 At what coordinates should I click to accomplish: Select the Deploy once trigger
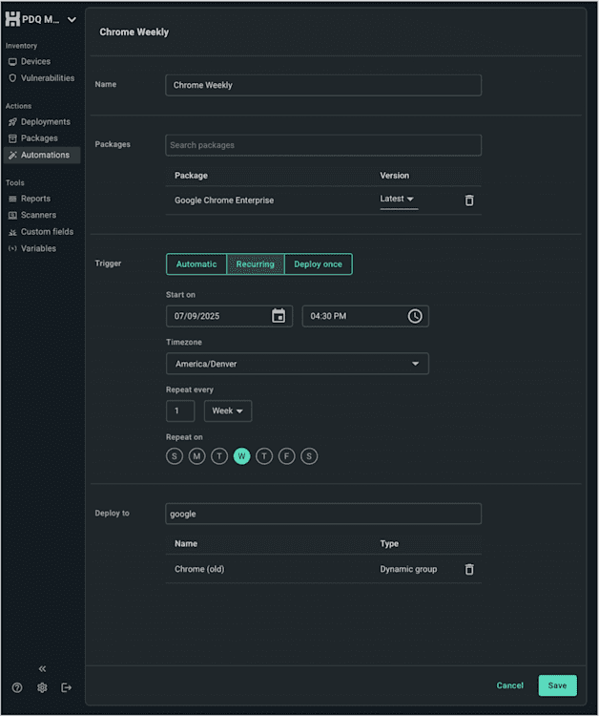pos(318,263)
